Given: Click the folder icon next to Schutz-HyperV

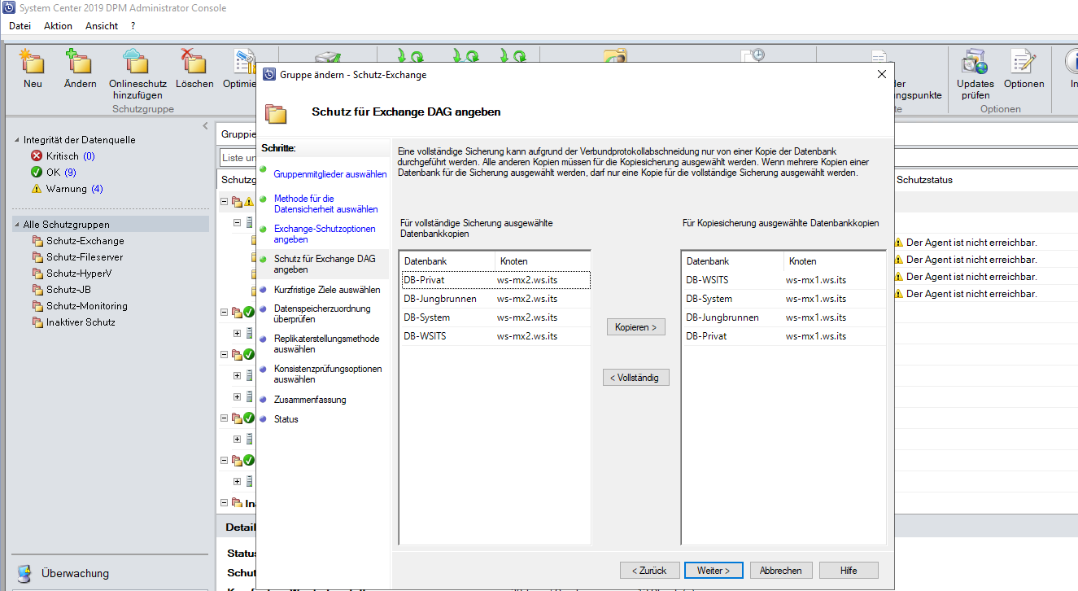Looking at the screenshot, I should click(37, 274).
